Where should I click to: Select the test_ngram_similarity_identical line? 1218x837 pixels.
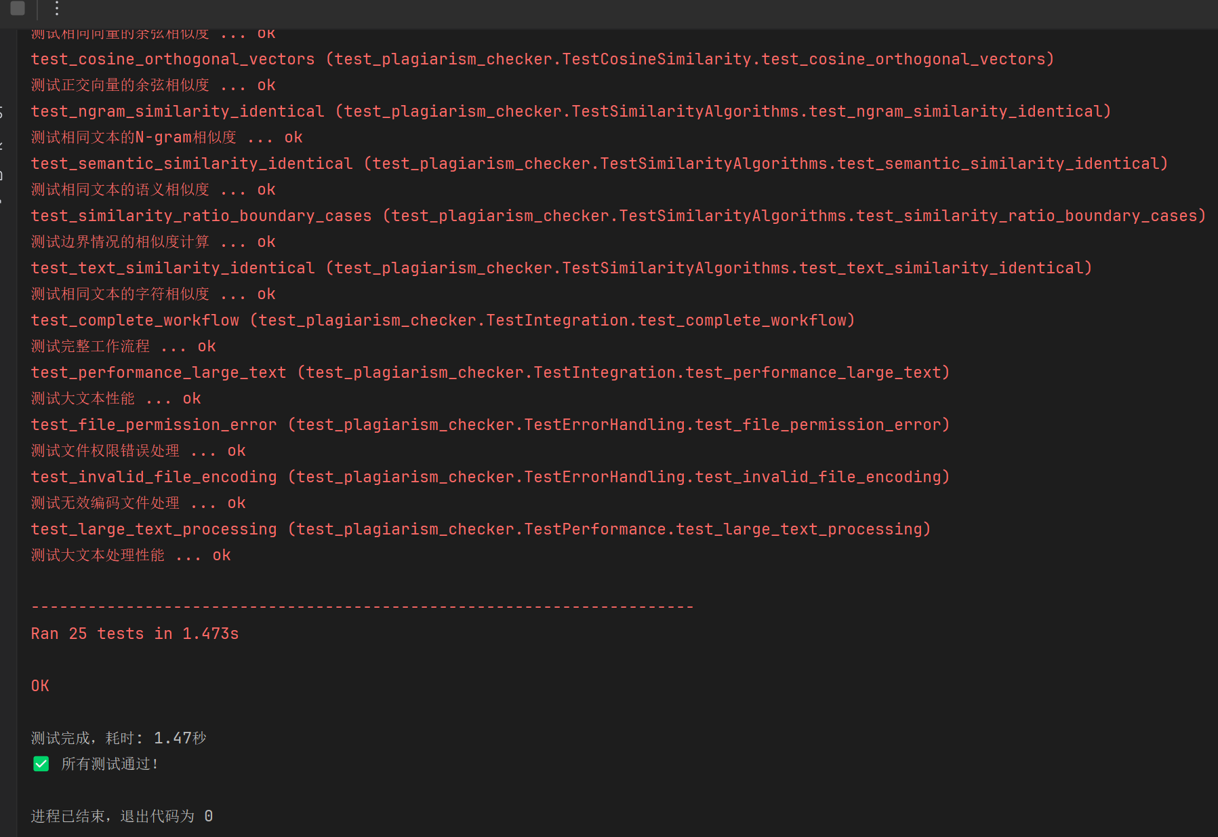point(571,111)
